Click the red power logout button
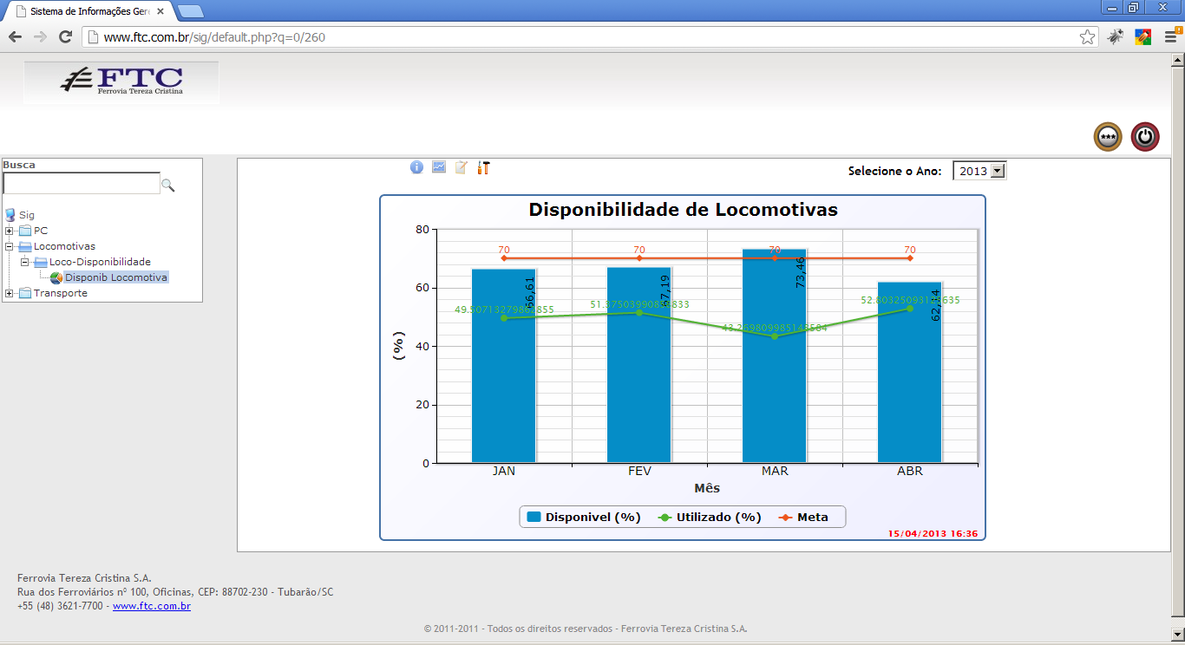This screenshot has height=645, width=1185. [1145, 137]
